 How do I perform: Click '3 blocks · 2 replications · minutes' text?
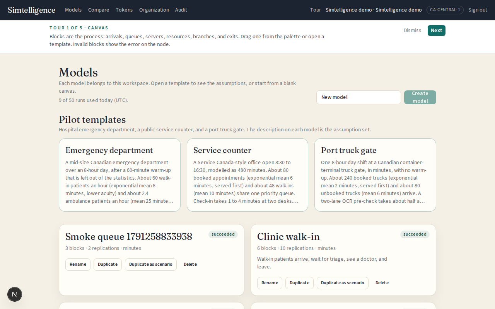coord(103,248)
